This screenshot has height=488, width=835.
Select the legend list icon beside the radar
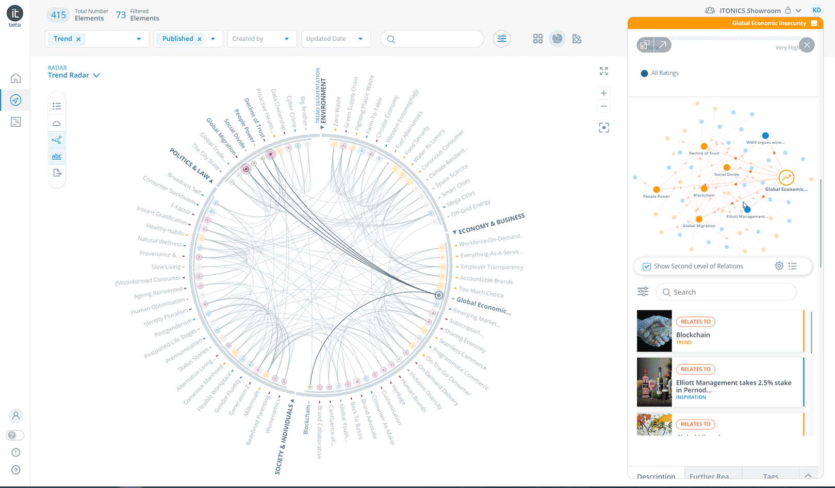pos(57,105)
